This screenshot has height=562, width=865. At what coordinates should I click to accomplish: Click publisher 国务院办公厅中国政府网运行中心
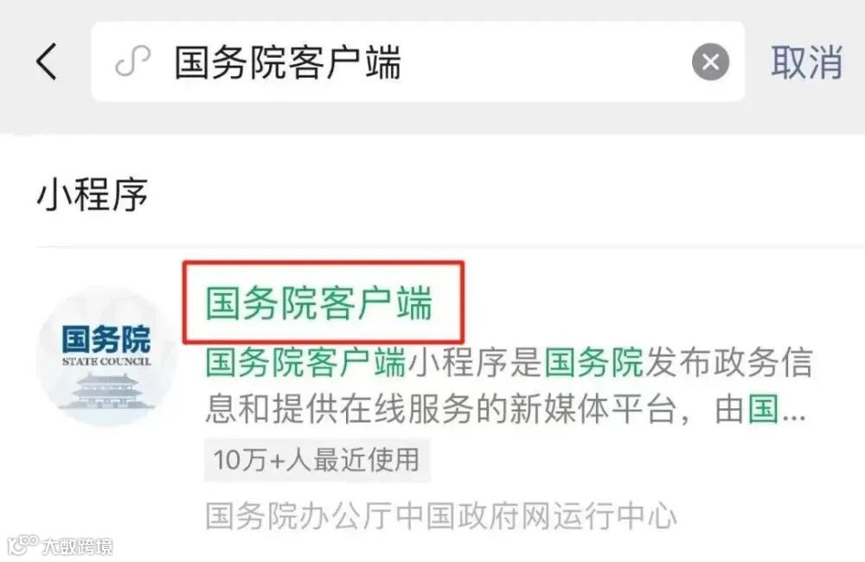(440, 516)
